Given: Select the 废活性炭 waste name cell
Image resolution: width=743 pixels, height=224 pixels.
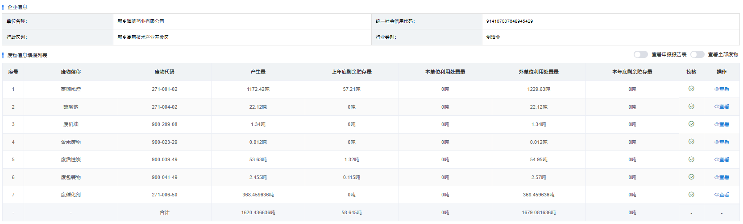Looking at the screenshot, I should [71, 159].
